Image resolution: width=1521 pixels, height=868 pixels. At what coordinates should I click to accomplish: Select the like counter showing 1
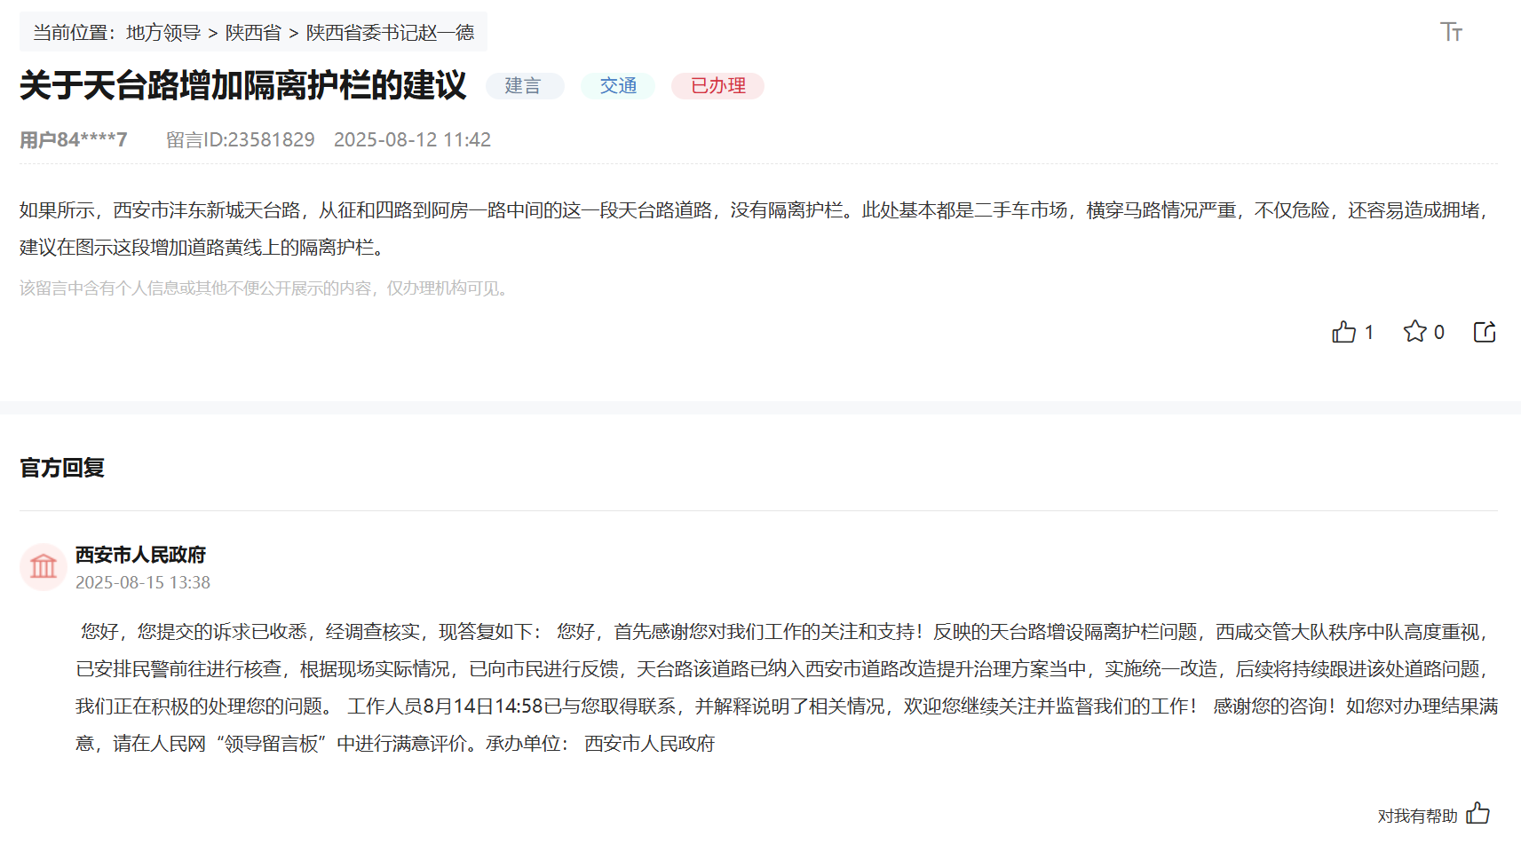tap(1369, 331)
